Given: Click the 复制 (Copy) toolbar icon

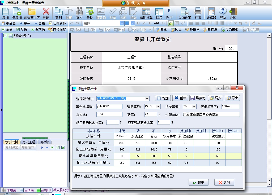Looking at the screenshot, I should 59,14.
